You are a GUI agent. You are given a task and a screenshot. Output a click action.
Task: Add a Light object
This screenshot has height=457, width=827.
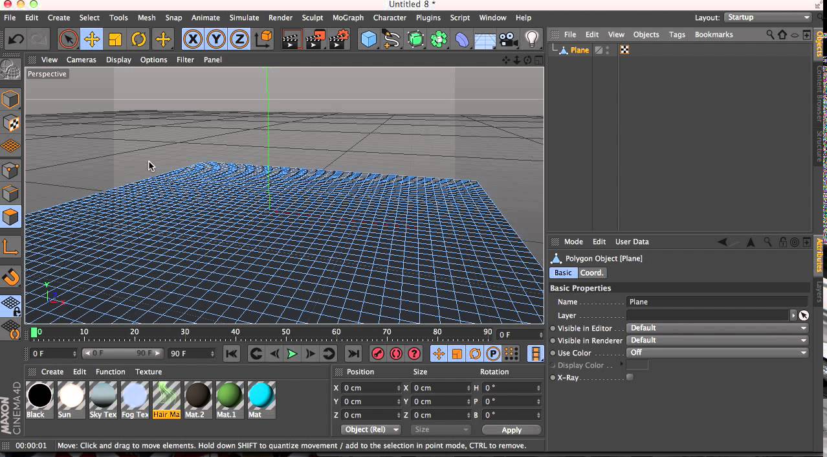click(x=532, y=39)
